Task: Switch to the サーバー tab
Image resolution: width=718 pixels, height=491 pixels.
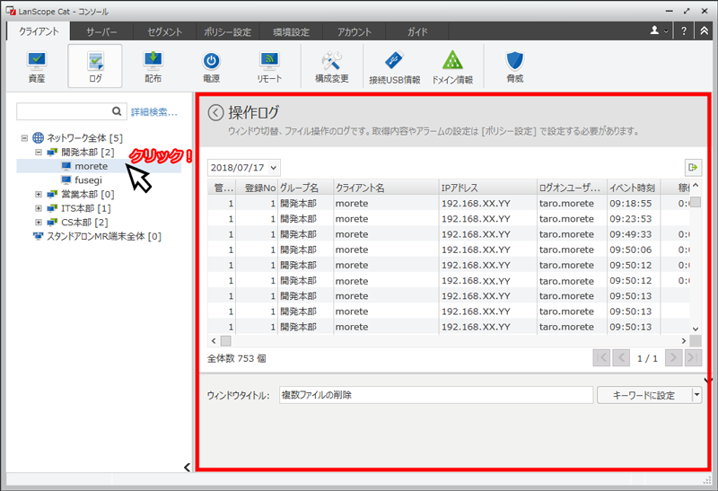Action: point(101,32)
